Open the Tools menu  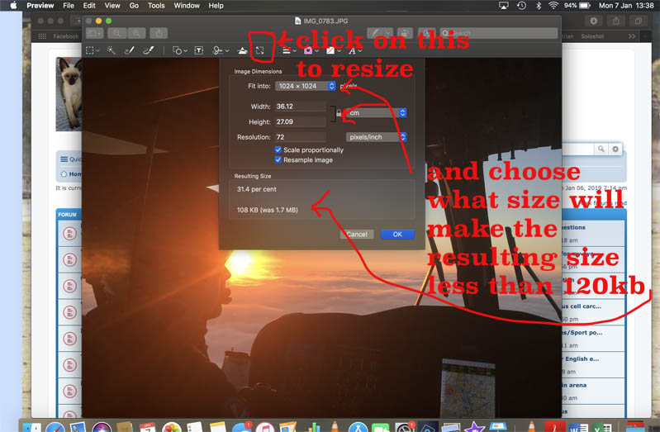[156, 6]
